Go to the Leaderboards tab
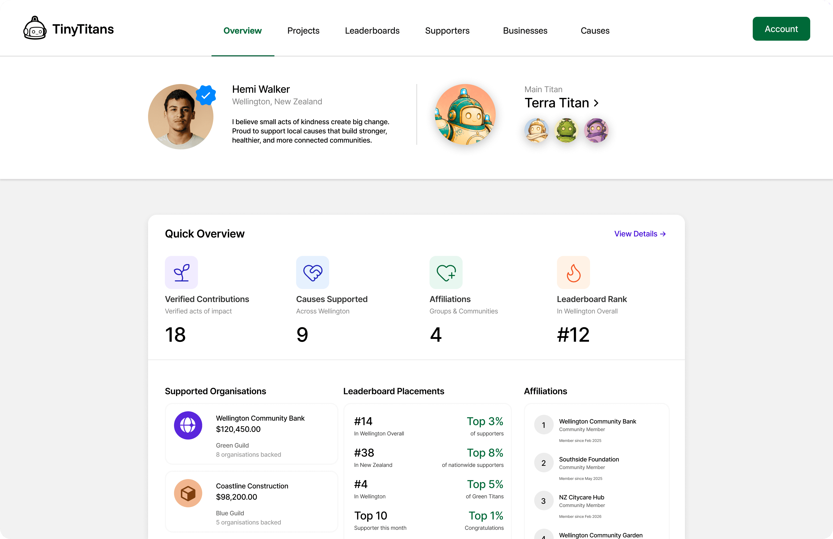 [x=372, y=30]
